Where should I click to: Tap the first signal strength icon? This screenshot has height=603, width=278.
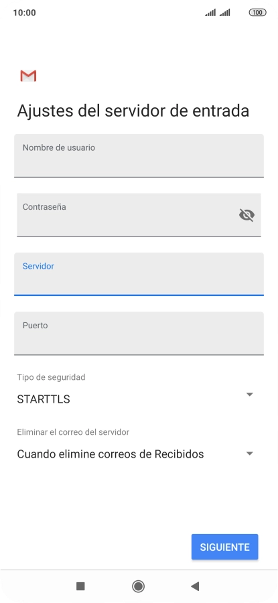pyautogui.click(x=210, y=13)
